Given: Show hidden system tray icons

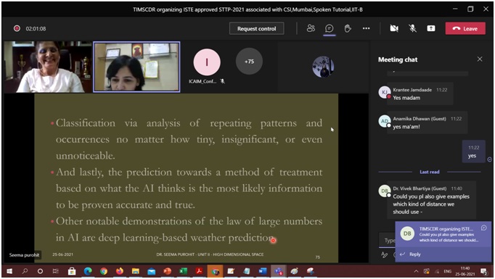Looking at the screenshot, I should point(416,271).
